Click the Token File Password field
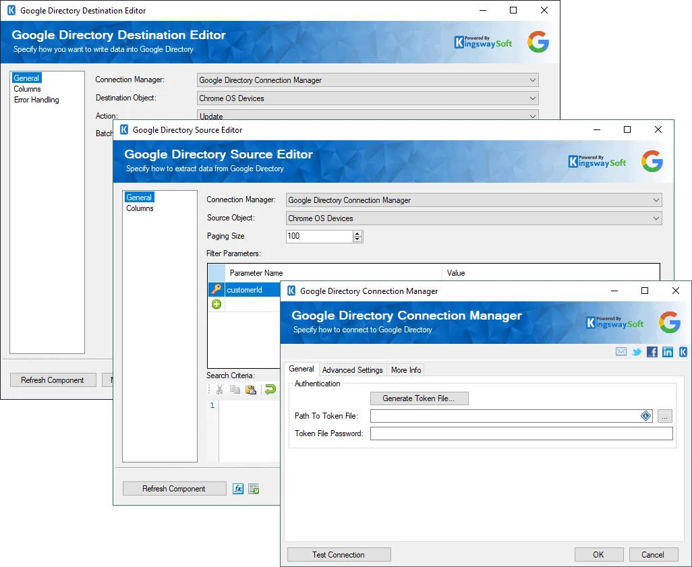692x567 pixels. [521, 434]
